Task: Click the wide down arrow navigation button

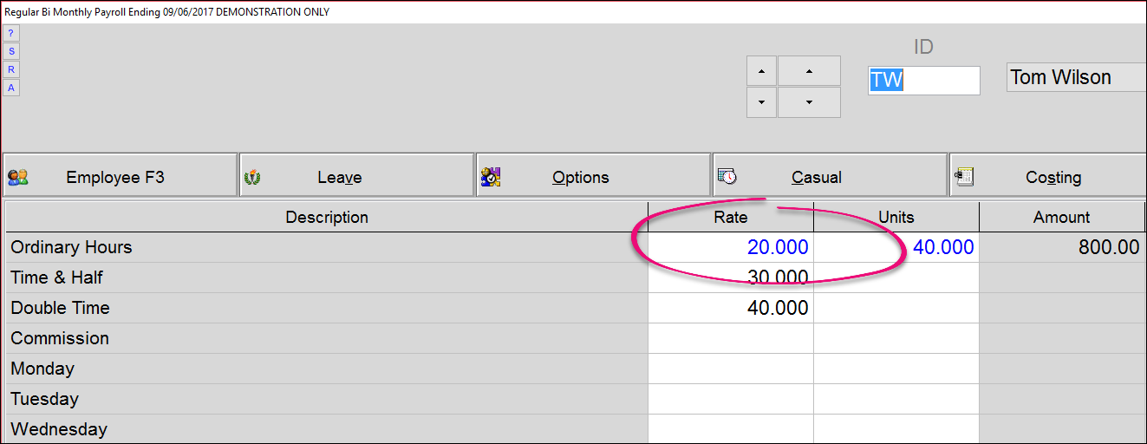Action: coord(809,102)
